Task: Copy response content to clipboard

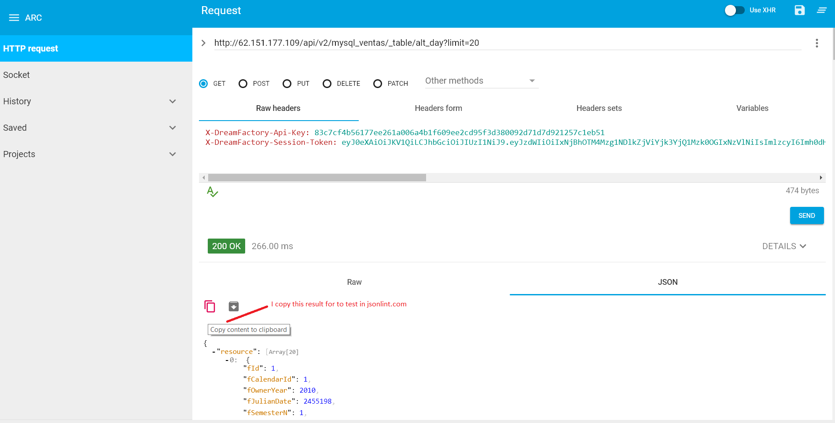Action: pos(210,306)
